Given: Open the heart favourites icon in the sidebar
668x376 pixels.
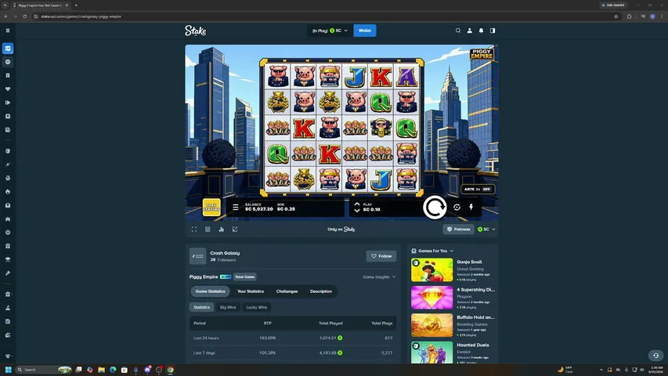Looking at the screenshot, I should tap(8, 89).
